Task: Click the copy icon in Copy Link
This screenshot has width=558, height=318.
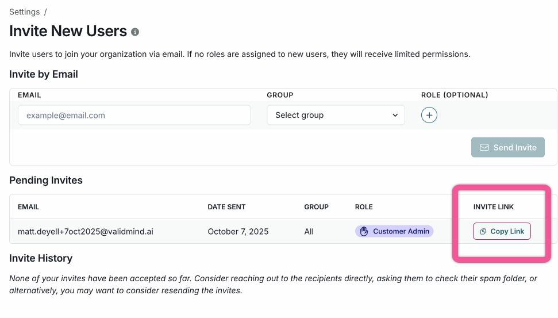Action: click(x=483, y=231)
